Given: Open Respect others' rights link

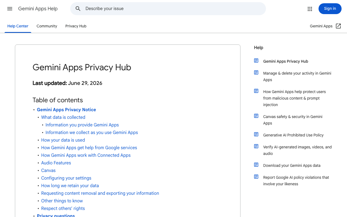Looking at the screenshot, I should 63,208.
